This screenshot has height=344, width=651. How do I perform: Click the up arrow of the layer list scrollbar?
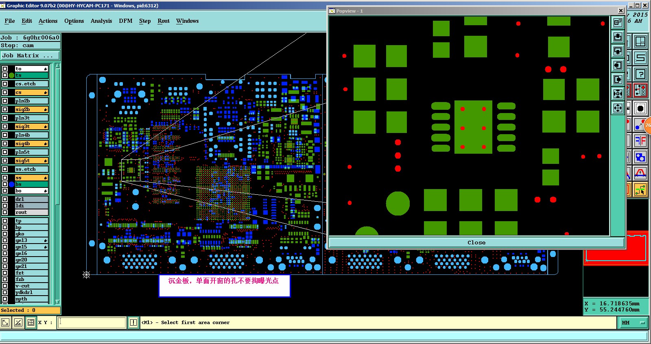pyautogui.click(x=57, y=66)
